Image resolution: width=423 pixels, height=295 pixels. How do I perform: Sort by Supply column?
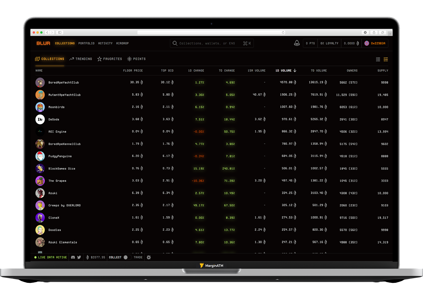pyautogui.click(x=383, y=71)
